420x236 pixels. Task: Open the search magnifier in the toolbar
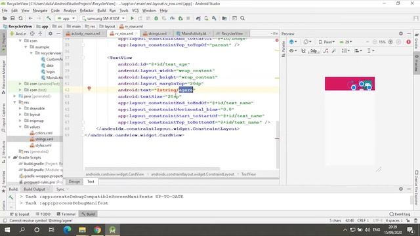242,18
